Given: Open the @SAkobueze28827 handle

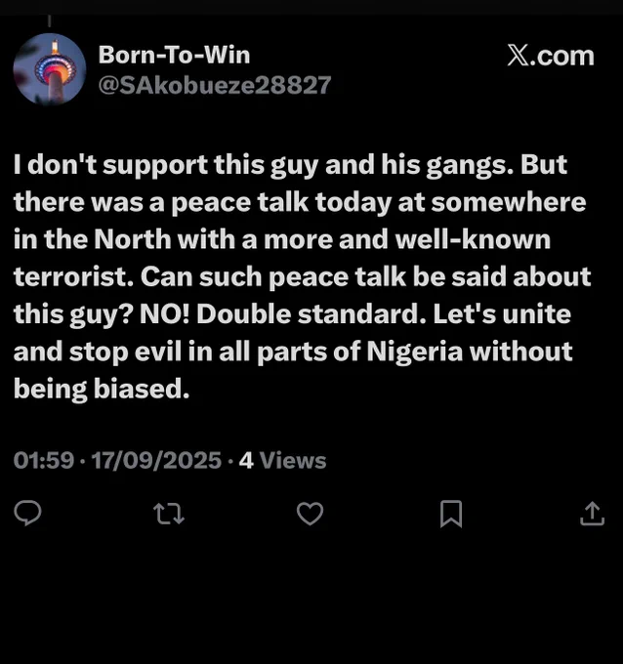Looking at the screenshot, I should pos(215,85).
